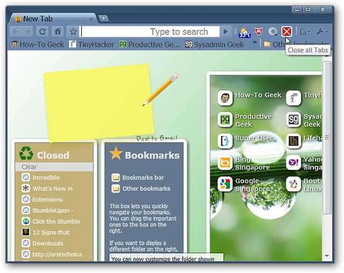Maximize the browser window

click(x=308, y=10)
